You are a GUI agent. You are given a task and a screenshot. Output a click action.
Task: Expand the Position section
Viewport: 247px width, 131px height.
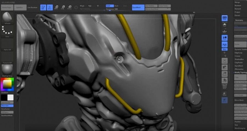tap(238, 122)
